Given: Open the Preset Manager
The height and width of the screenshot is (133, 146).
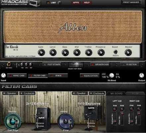Looking at the screenshot, I should coord(131,2).
